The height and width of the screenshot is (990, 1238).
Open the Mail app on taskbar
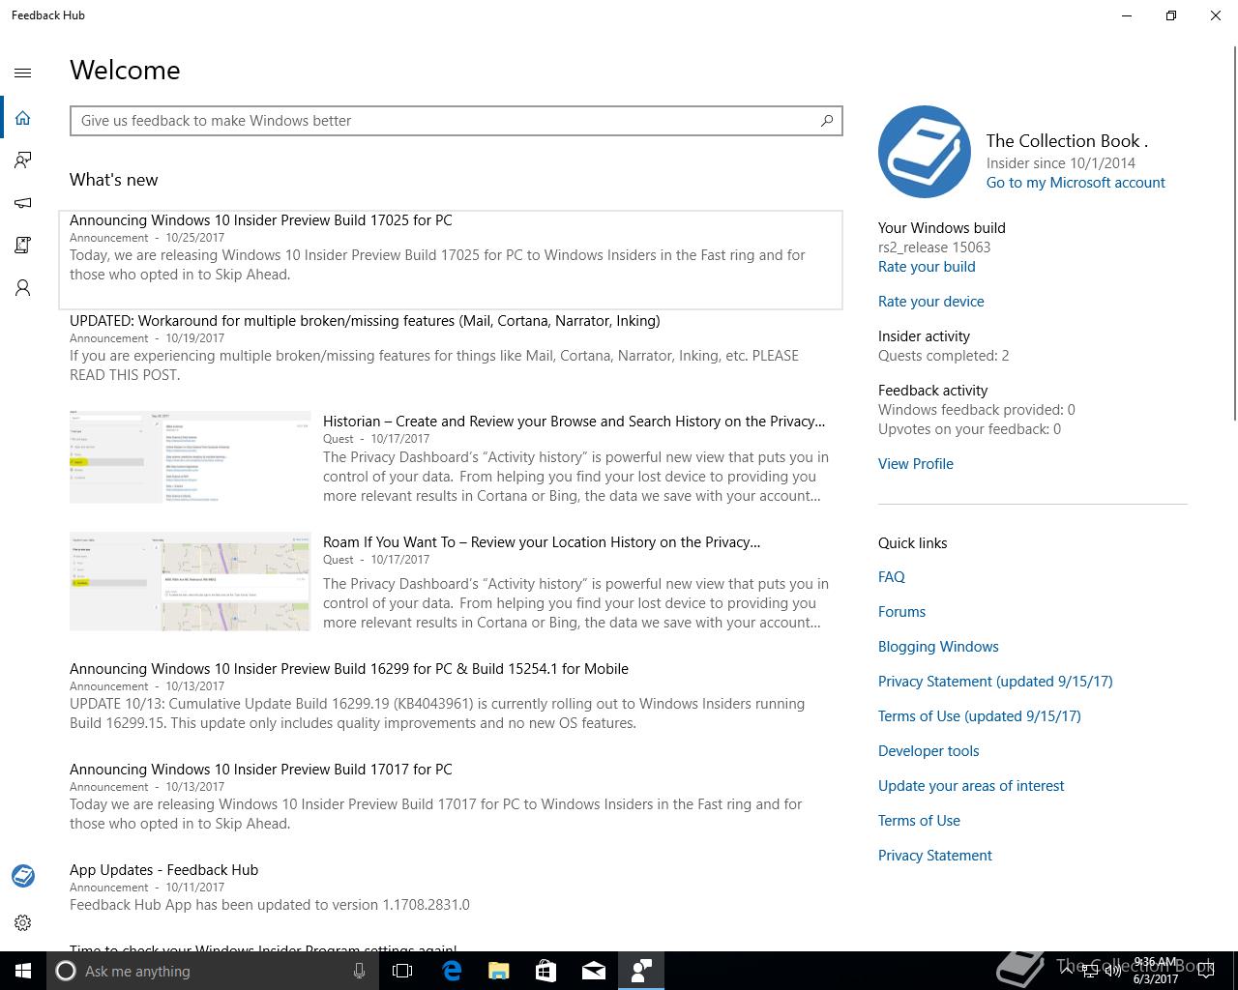[593, 971]
